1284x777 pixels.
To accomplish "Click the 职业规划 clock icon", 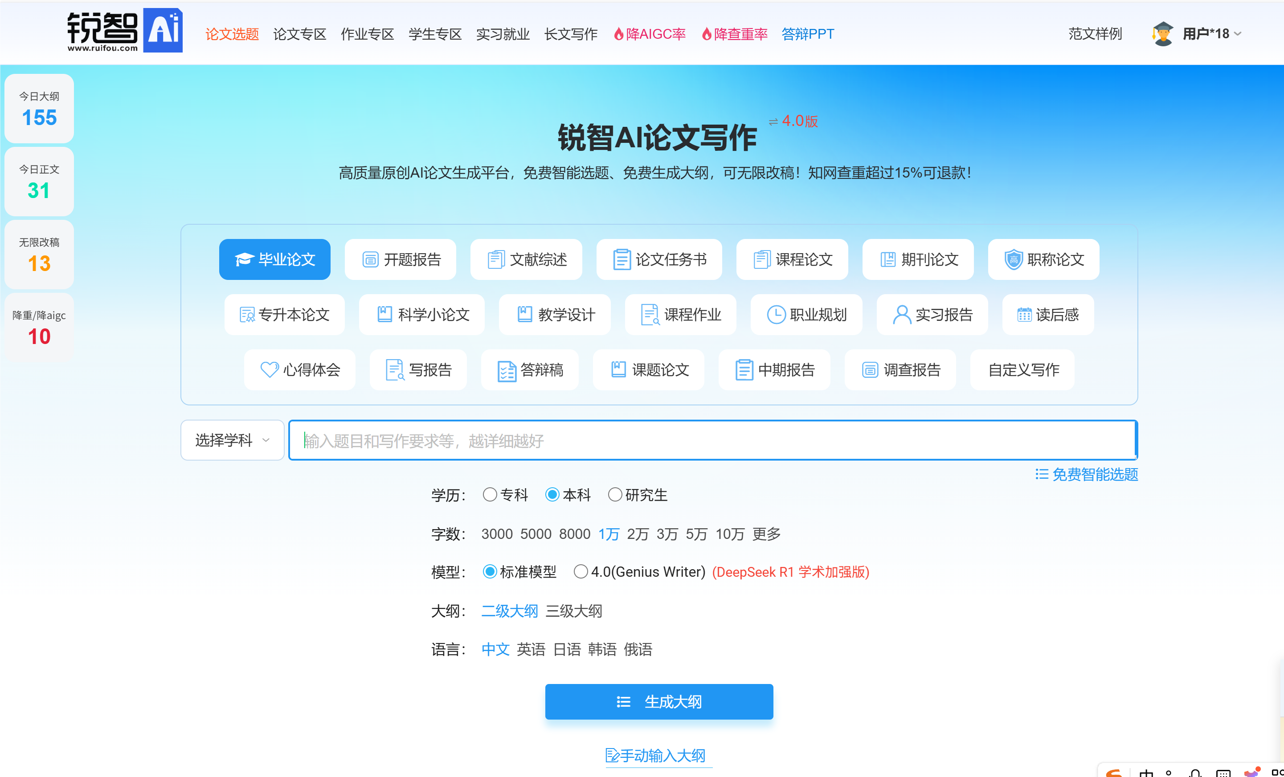I will [x=777, y=315].
